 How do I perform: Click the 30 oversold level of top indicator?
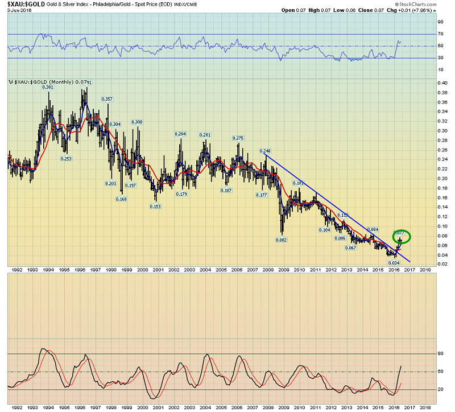[440, 57]
